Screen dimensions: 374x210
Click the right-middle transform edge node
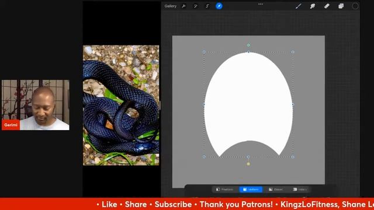tap(293, 104)
